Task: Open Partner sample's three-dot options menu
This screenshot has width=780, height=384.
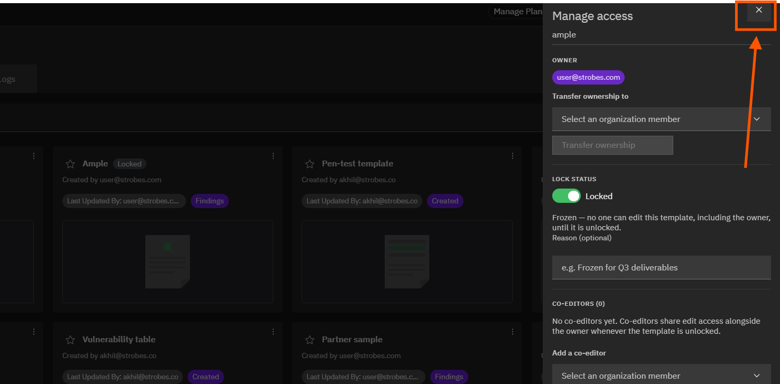Action: point(513,332)
